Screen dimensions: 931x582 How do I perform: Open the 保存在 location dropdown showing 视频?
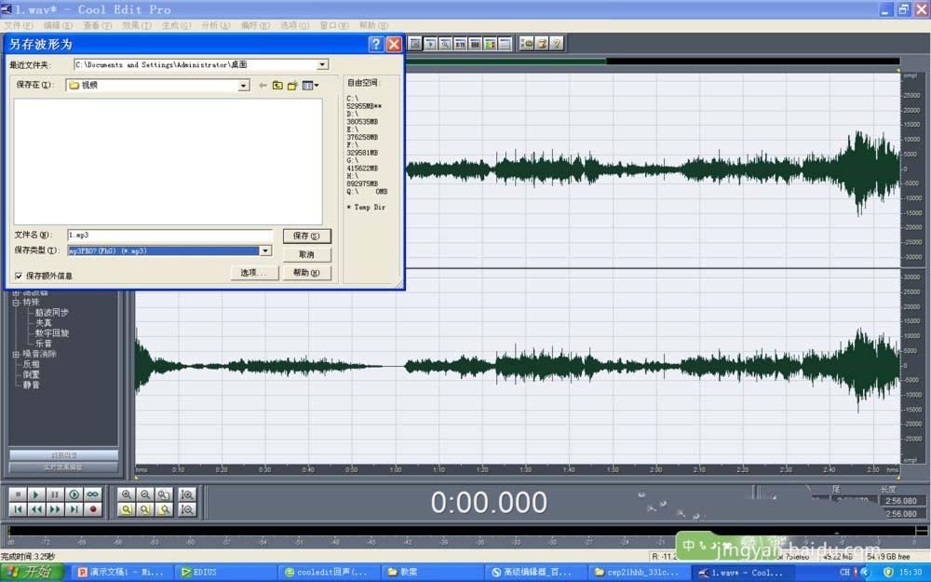243,85
